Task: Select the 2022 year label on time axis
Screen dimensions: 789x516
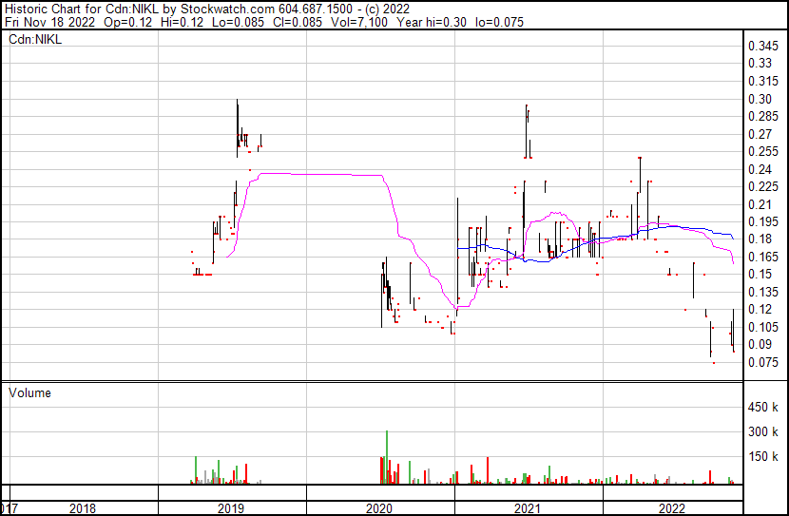Action: 672,508
